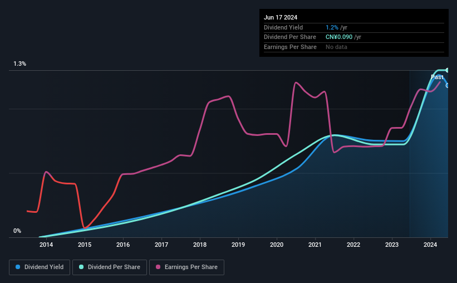This screenshot has width=457, height=283.
Task: Click the 1.3% y-axis label
Action: [20, 64]
